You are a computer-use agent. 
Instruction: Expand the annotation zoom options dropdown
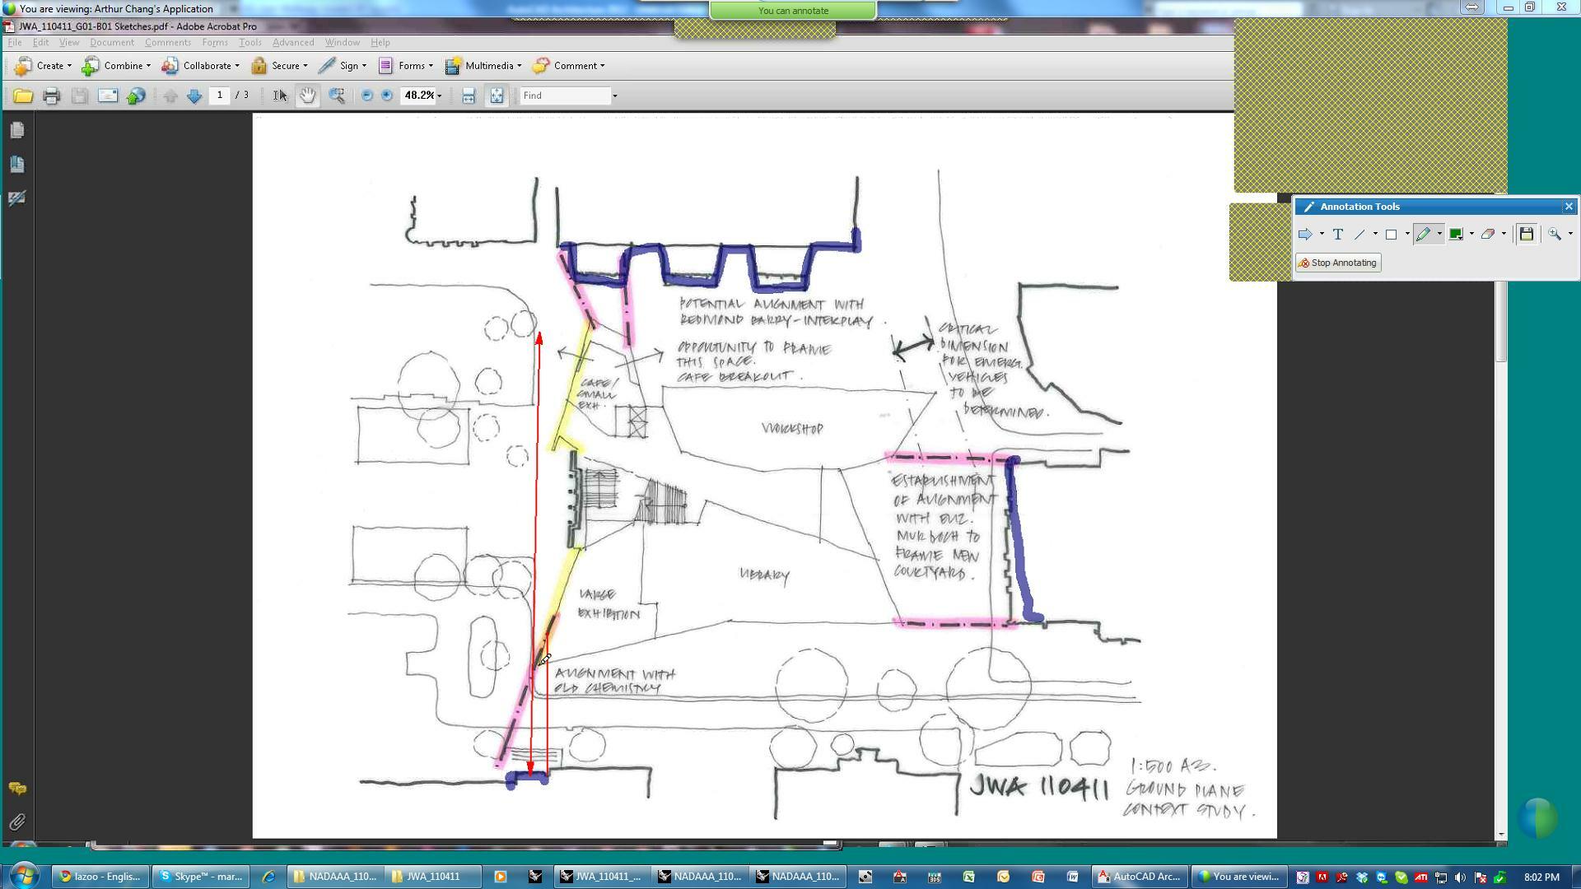click(1570, 235)
